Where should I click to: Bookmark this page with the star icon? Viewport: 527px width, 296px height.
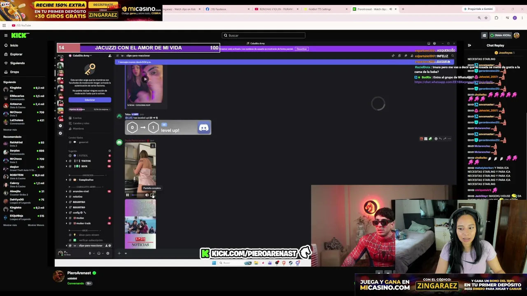[x=486, y=18]
